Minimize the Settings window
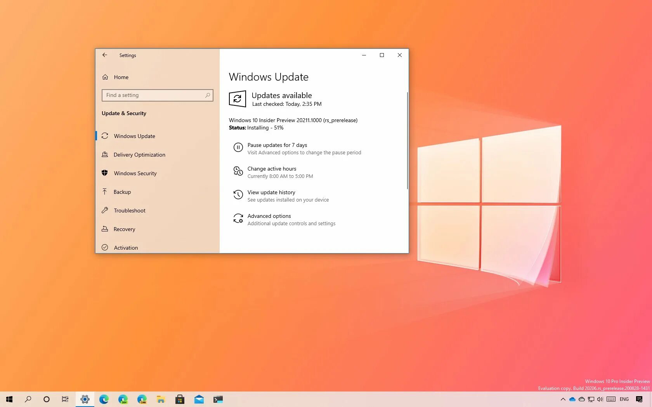Viewport: 652px width, 407px height. (364, 55)
